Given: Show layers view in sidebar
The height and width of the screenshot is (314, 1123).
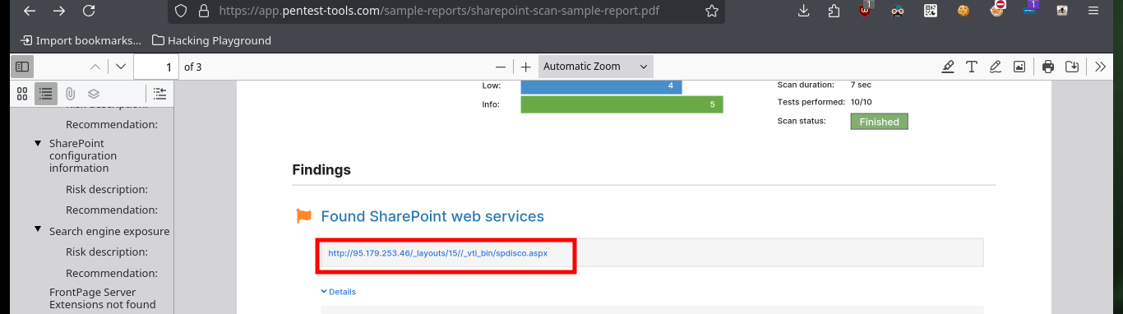Looking at the screenshot, I should coord(94,94).
